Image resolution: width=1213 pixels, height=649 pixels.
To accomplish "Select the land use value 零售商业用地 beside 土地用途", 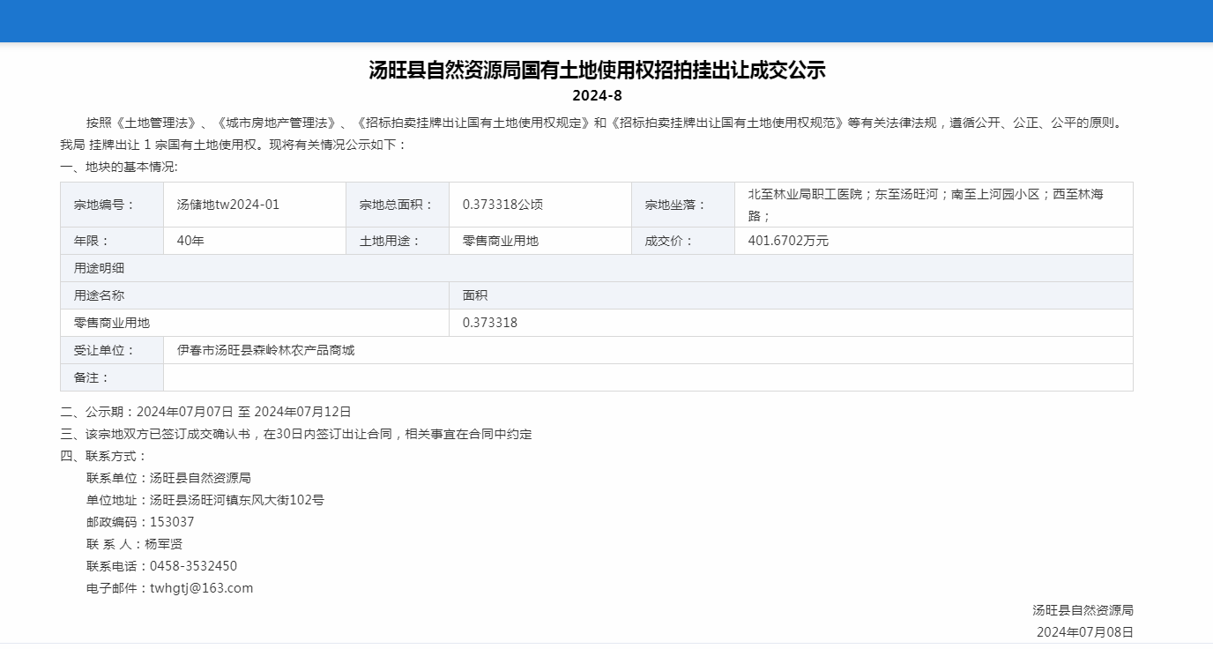I will tap(500, 241).
